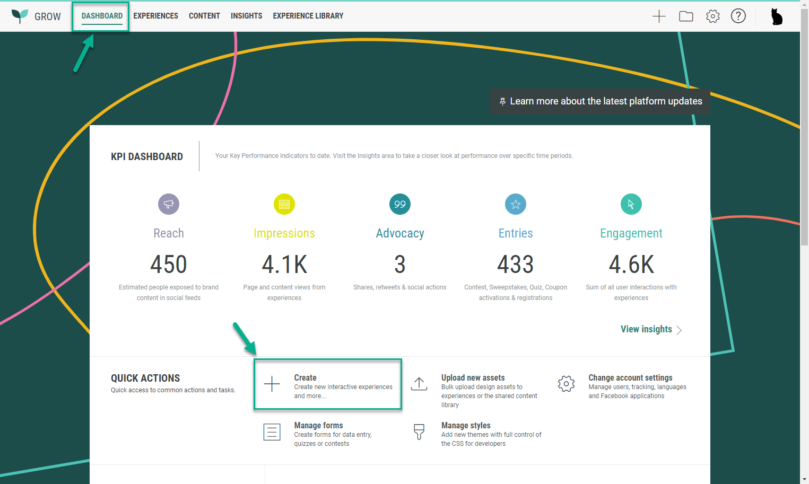This screenshot has height=484, width=809.
Task: Click the Entries star icon
Action: 516,204
